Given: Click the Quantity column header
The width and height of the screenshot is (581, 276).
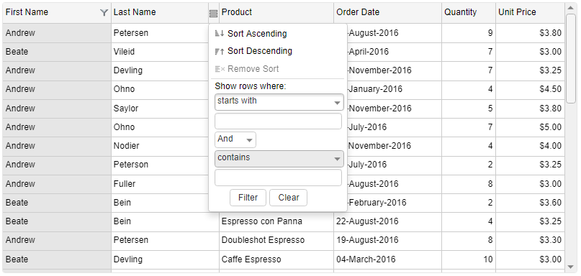Looking at the screenshot, I should (x=469, y=12).
